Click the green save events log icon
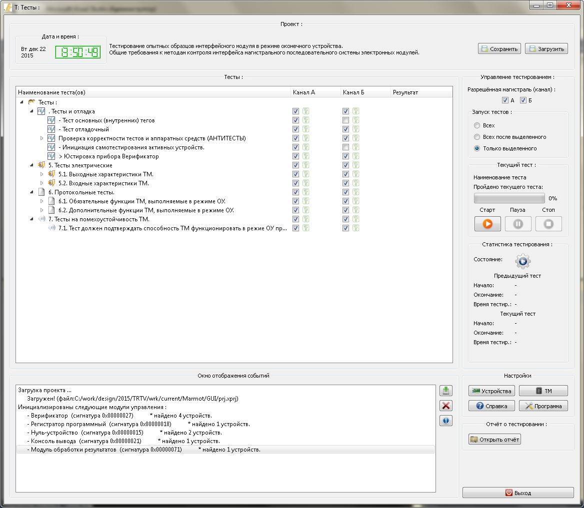Screen dimensions: 584x508 (x=446, y=391)
